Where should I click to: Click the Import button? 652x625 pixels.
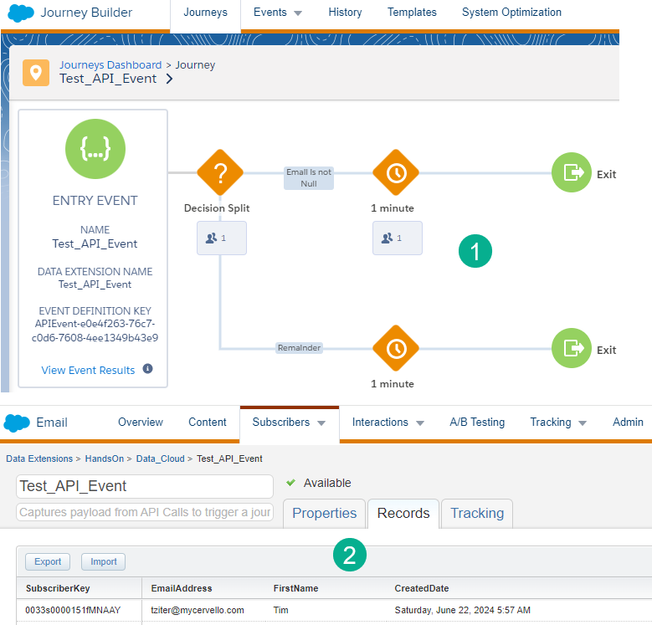(104, 562)
